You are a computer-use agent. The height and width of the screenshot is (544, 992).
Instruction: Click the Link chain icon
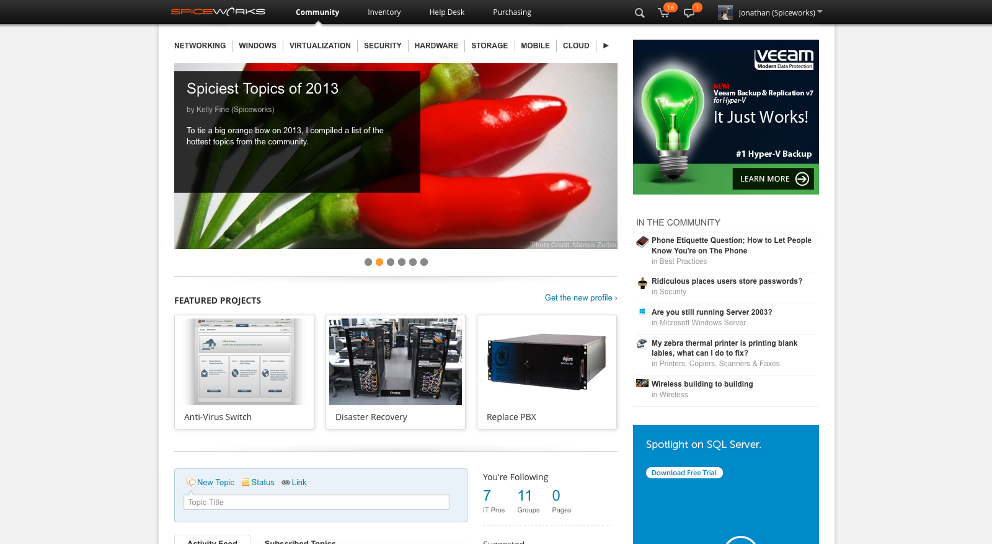(x=286, y=482)
